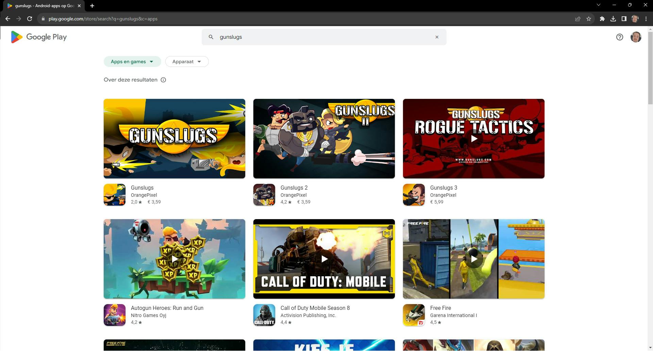Click the search magnifier icon
Image resolution: width=653 pixels, height=351 pixels.
(211, 37)
